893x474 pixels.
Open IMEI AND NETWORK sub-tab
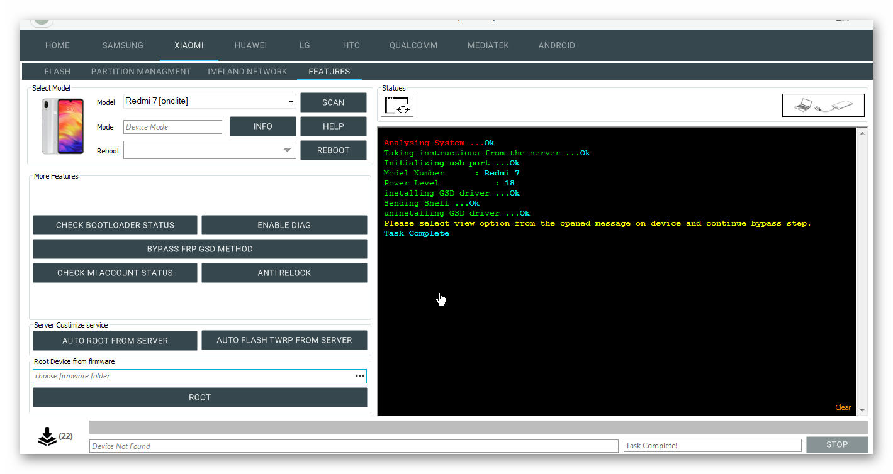[247, 71]
